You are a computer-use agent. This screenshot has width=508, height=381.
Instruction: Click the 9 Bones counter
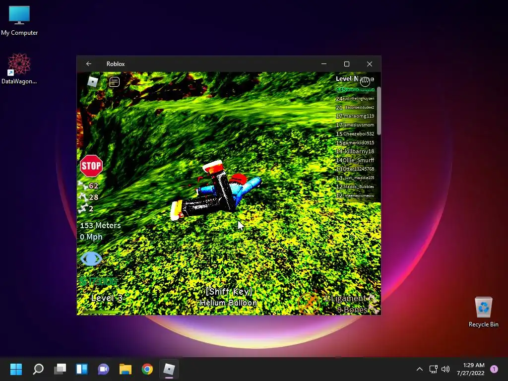click(x=352, y=310)
